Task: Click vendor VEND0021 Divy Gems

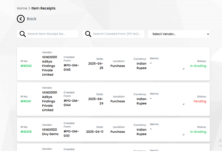Action: (50, 132)
